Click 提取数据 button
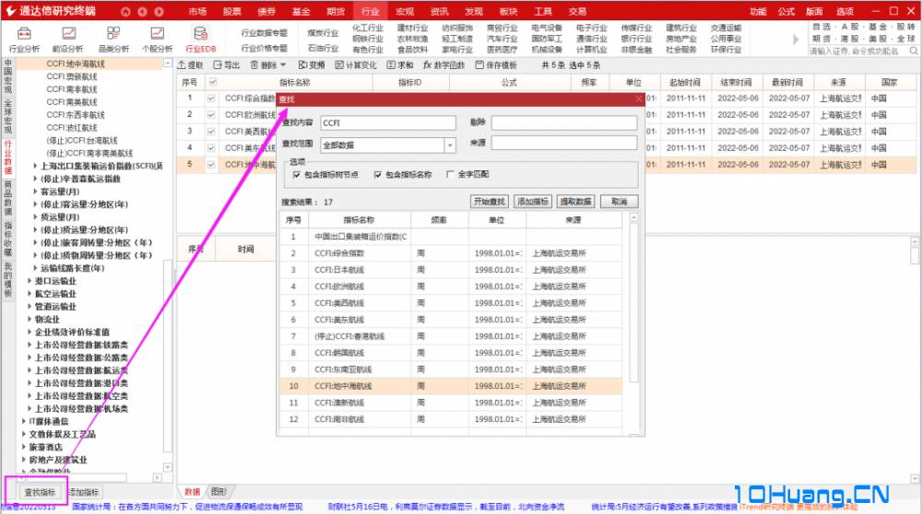The image size is (922, 514). 575,202
